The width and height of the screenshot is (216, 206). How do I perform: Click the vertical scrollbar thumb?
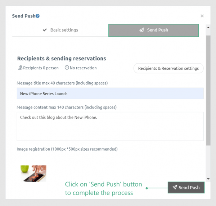point(208,90)
